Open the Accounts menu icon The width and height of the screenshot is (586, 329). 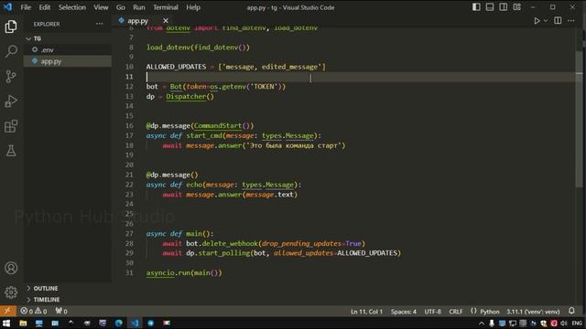(11, 268)
